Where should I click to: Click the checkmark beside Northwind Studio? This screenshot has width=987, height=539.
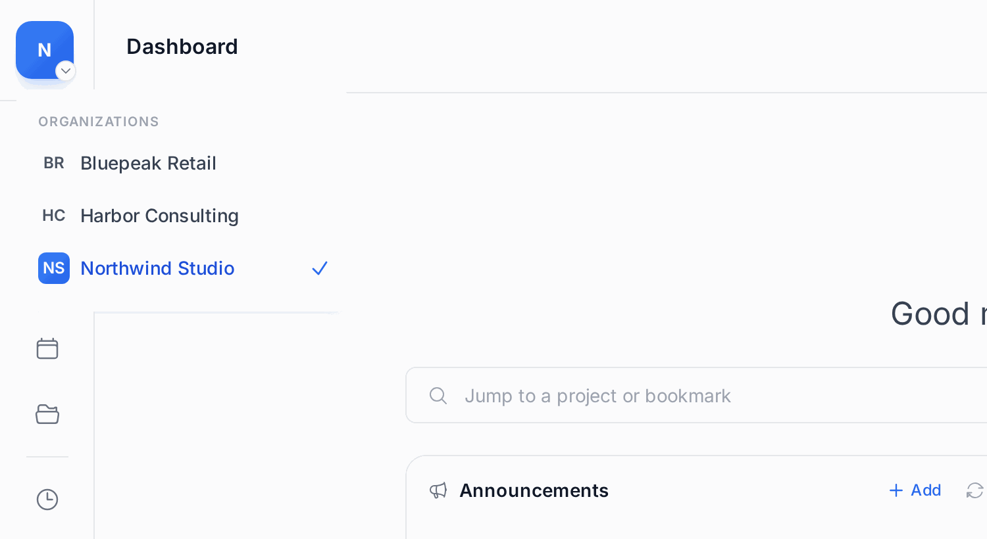pos(320,268)
